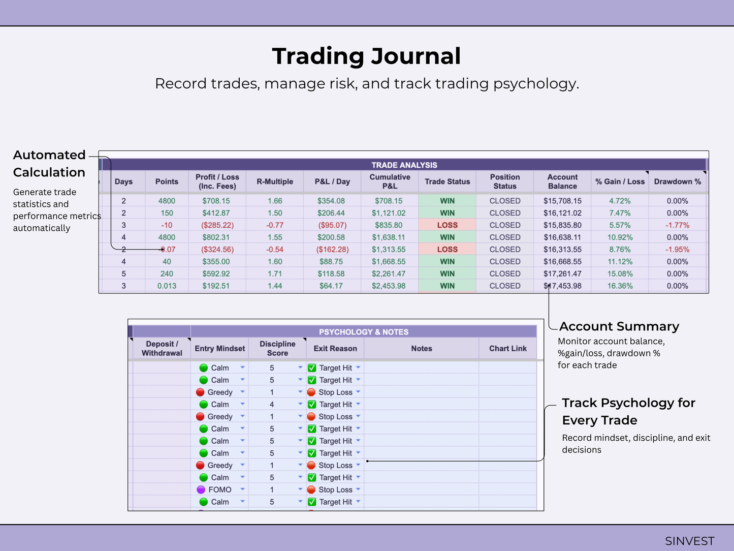734x551 pixels.
Task: Click the Notes column header
Action: click(x=422, y=348)
